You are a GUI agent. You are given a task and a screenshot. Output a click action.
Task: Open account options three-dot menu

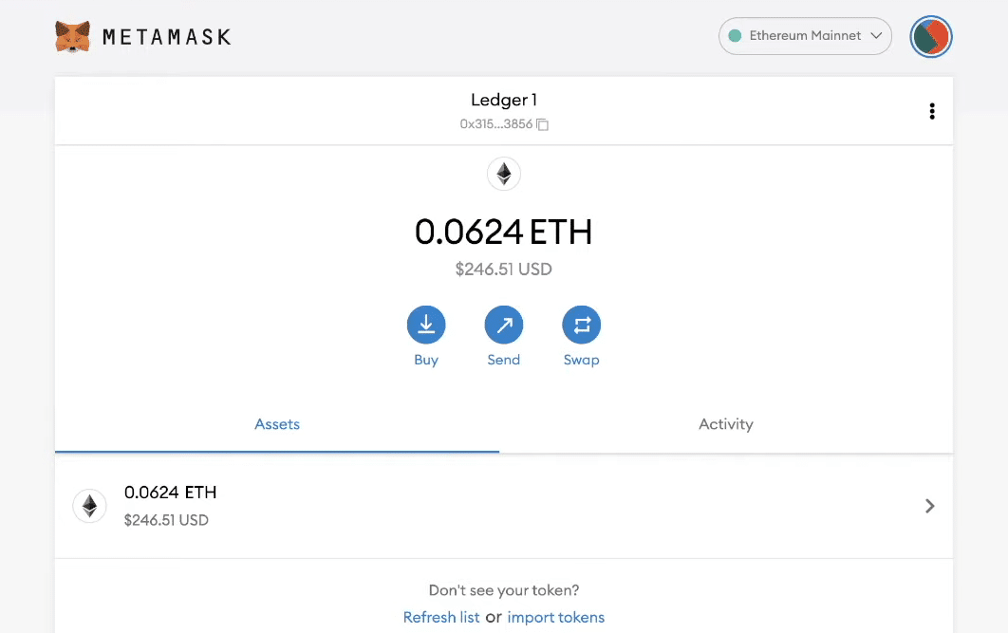[932, 111]
